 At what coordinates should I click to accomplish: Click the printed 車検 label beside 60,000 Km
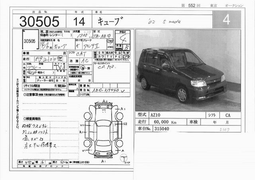coord(194,122)
